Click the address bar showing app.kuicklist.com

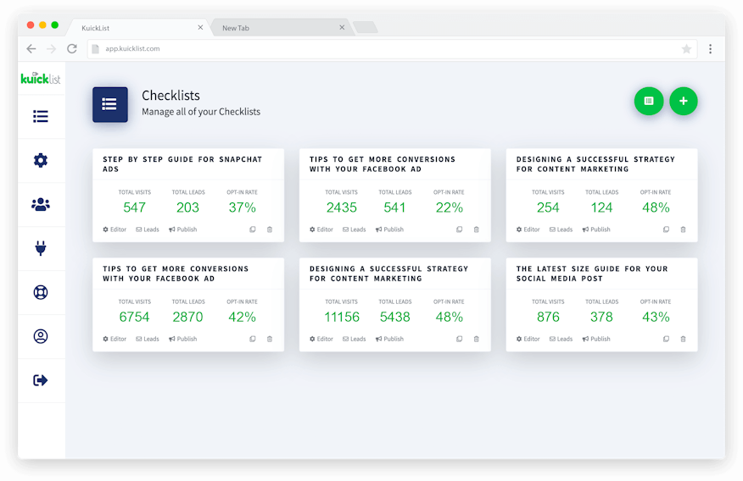pos(382,49)
